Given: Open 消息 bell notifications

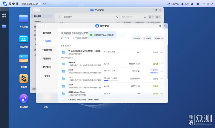Looking at the screenshot, I should pyautogui.click(x=185, y=4).
